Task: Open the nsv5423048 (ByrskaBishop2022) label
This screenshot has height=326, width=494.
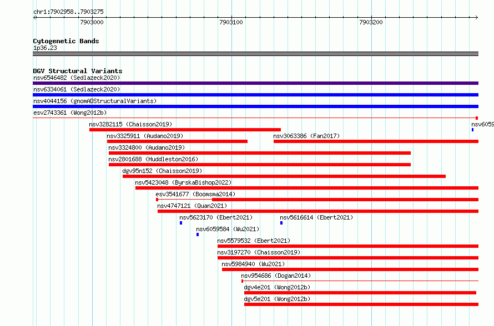Action: pyautogui.click(x=183, y=182)
